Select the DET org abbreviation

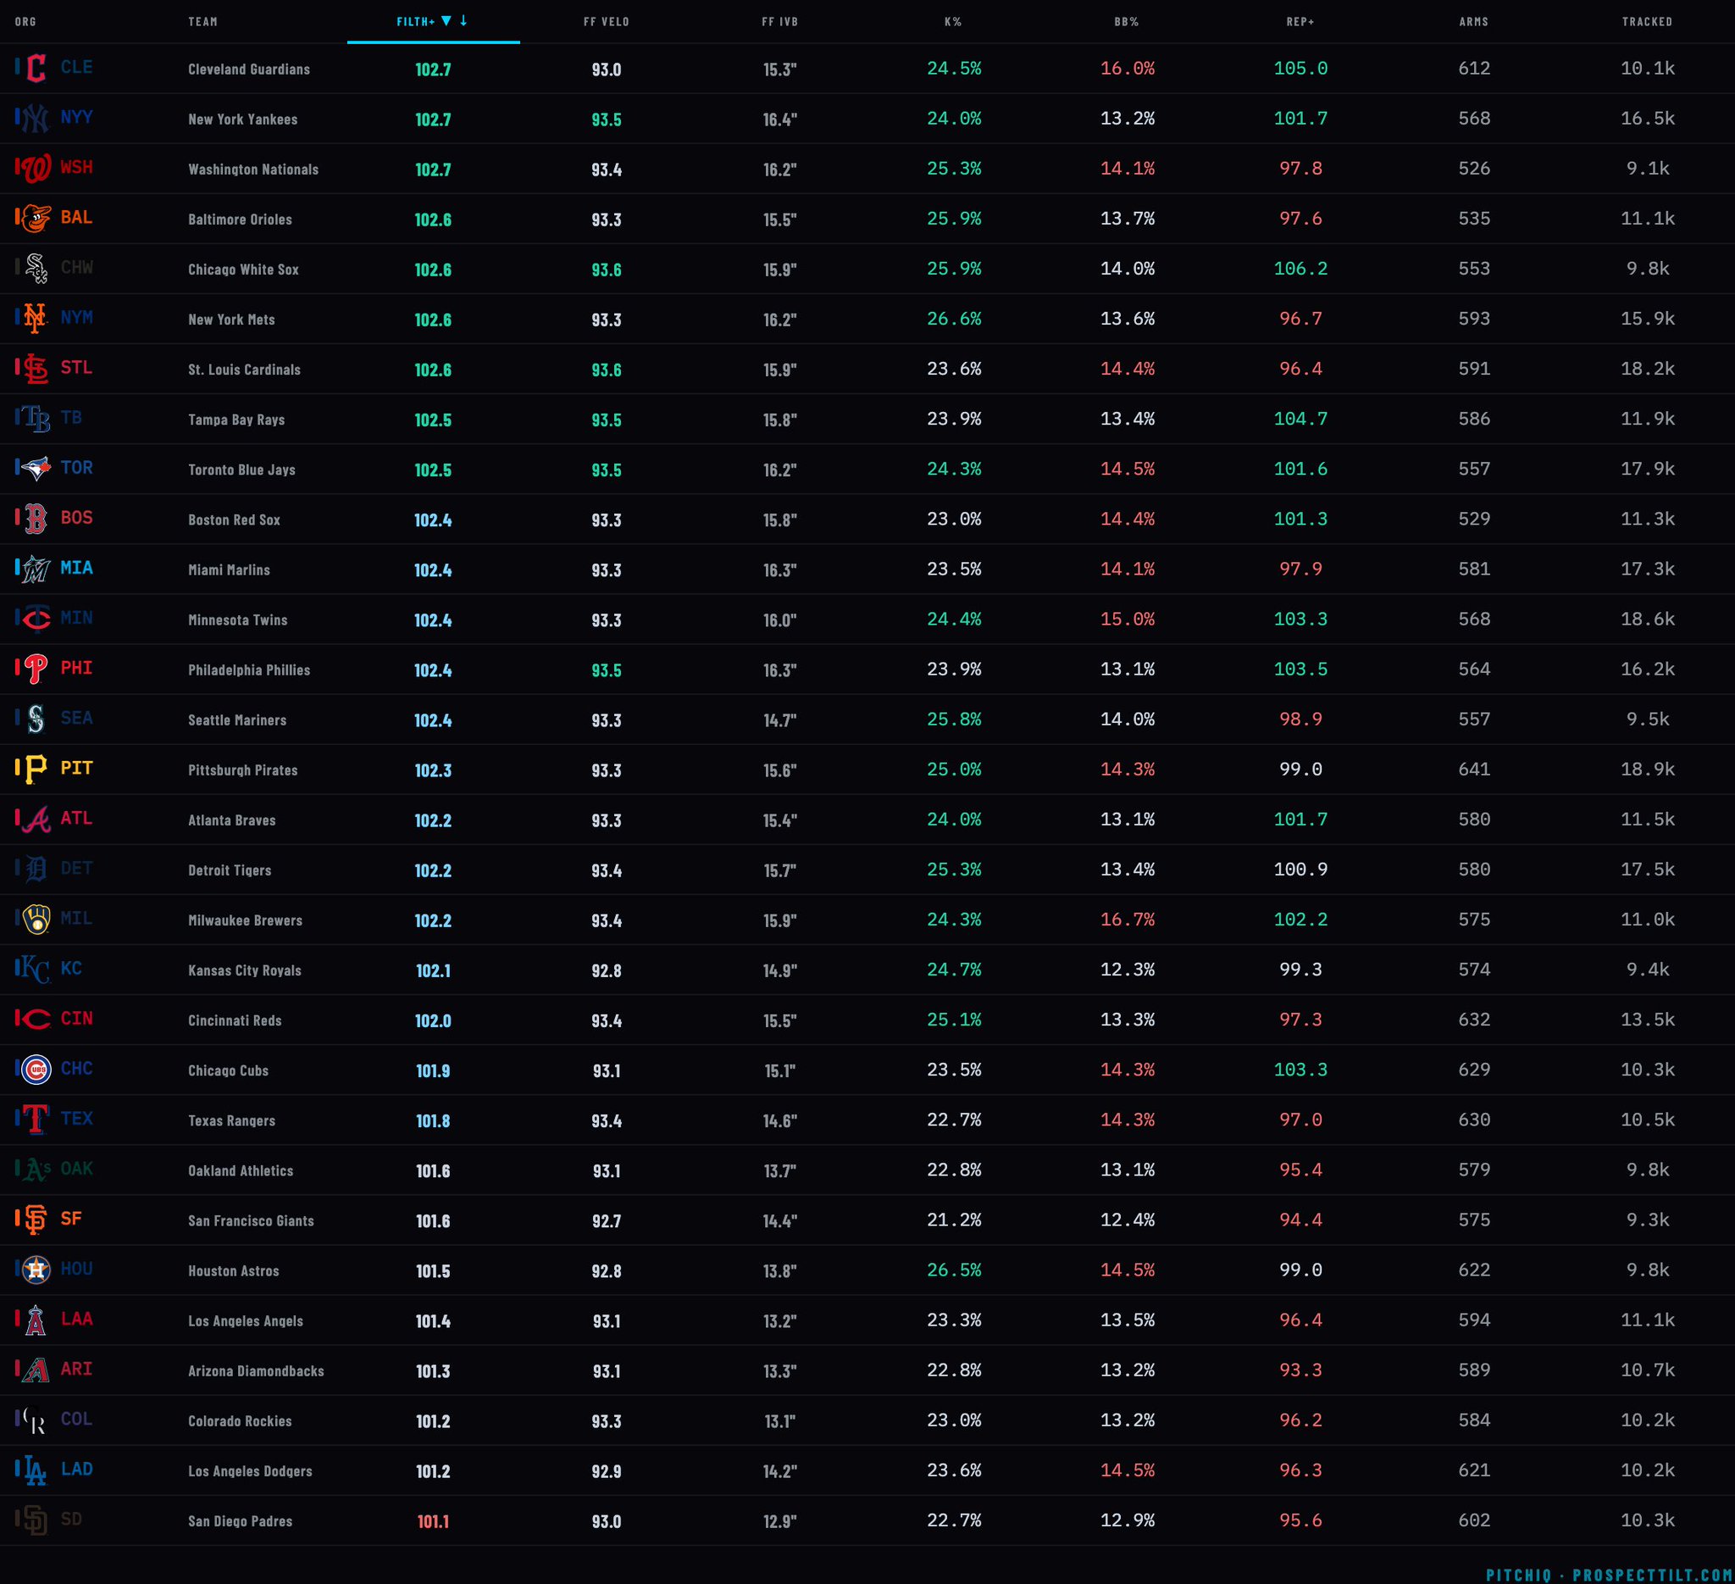[x=76, y=868]
